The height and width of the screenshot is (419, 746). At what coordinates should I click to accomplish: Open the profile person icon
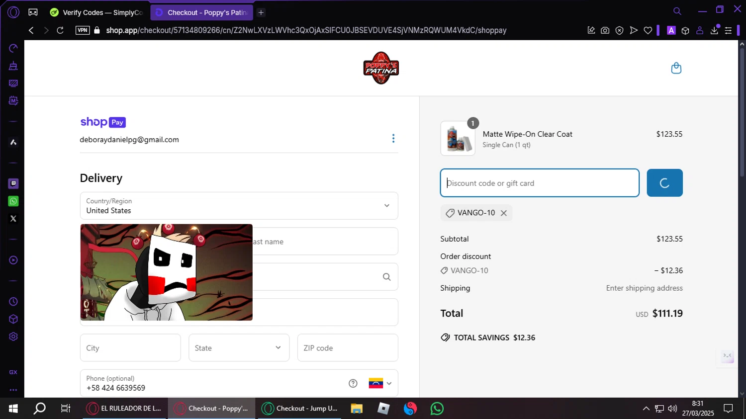coord(700,30)
